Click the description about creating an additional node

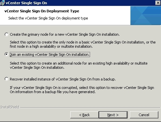(x=79, y=65)
